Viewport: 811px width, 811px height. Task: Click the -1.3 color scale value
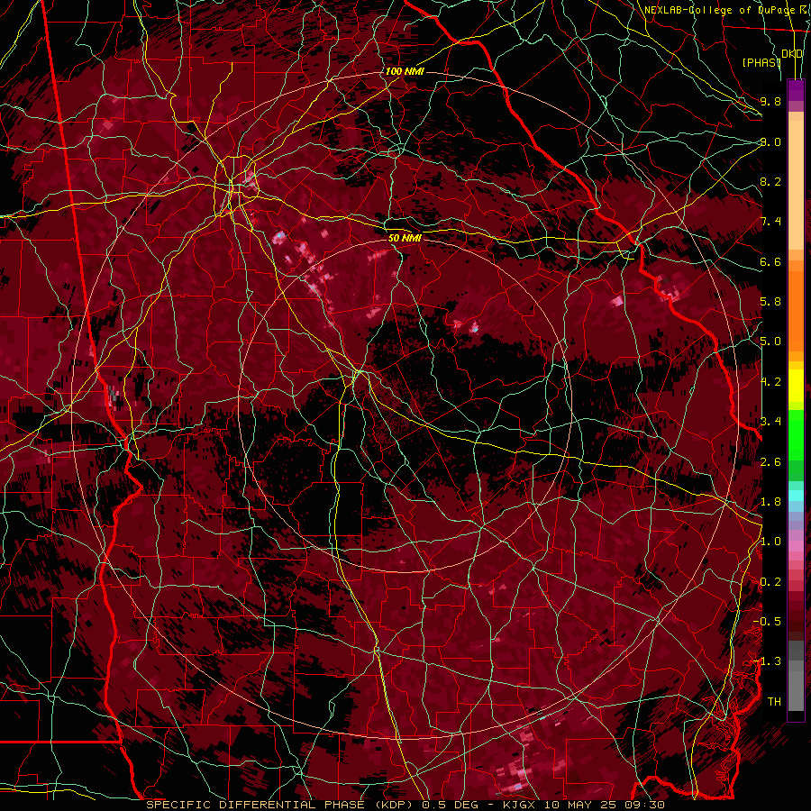pos(768,661)
